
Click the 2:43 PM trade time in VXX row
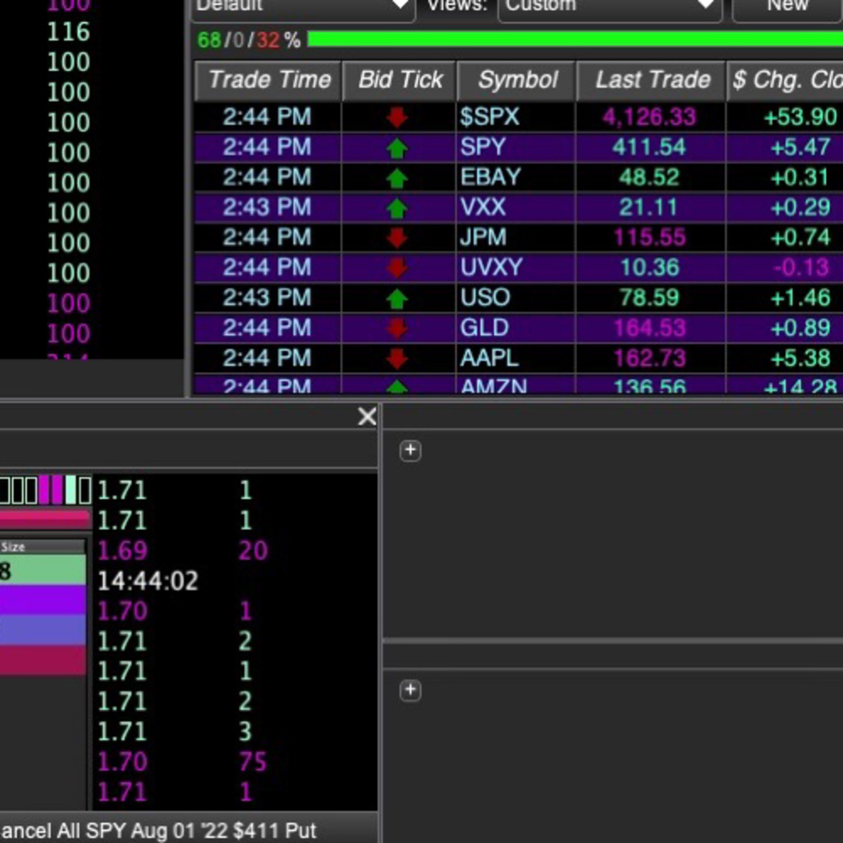(x=267, y=207)
